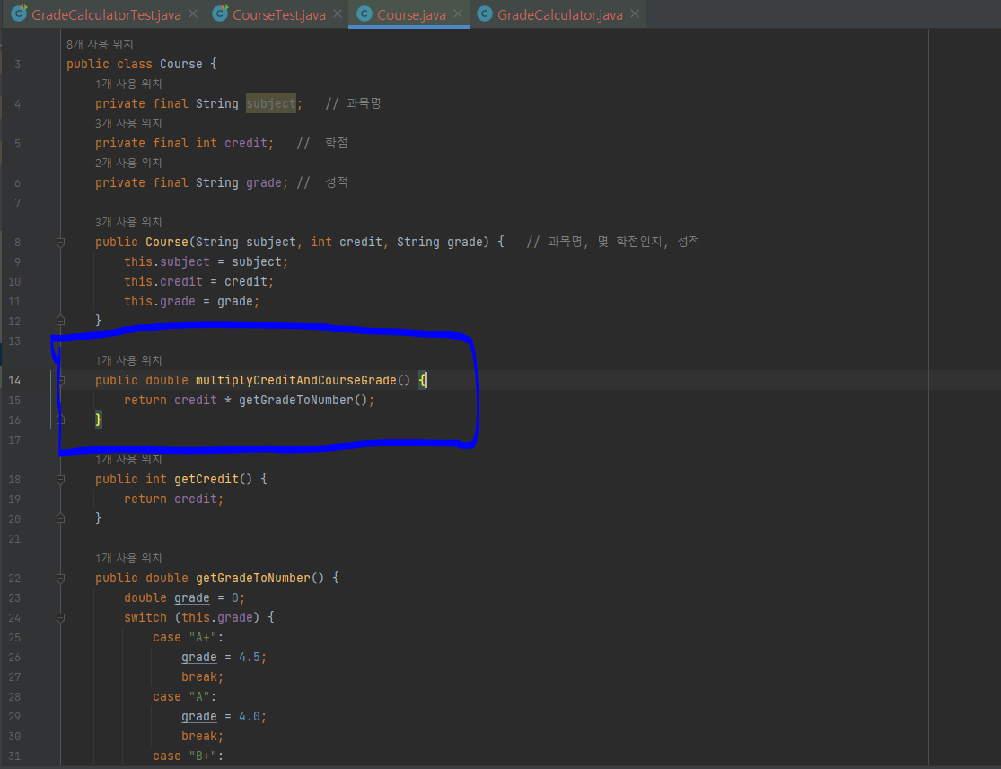
Task: Collapse the getGradeToNumber method fold marker
Action: coord(60,578)
